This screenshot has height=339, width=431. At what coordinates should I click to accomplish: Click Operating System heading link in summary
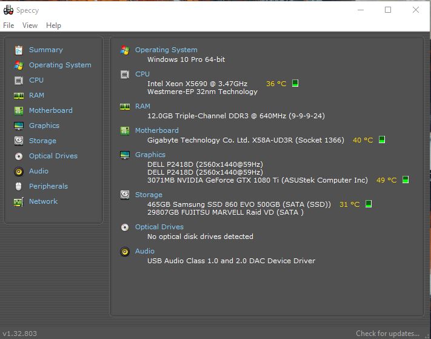(166, 50)
